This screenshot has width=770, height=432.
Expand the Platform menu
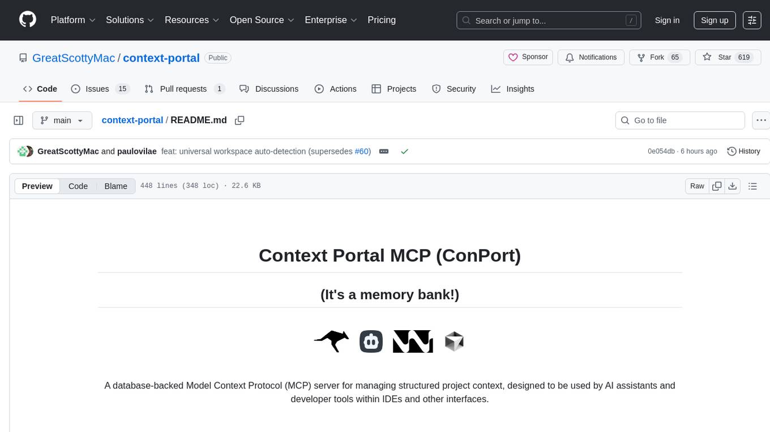[x=73, y=20]
